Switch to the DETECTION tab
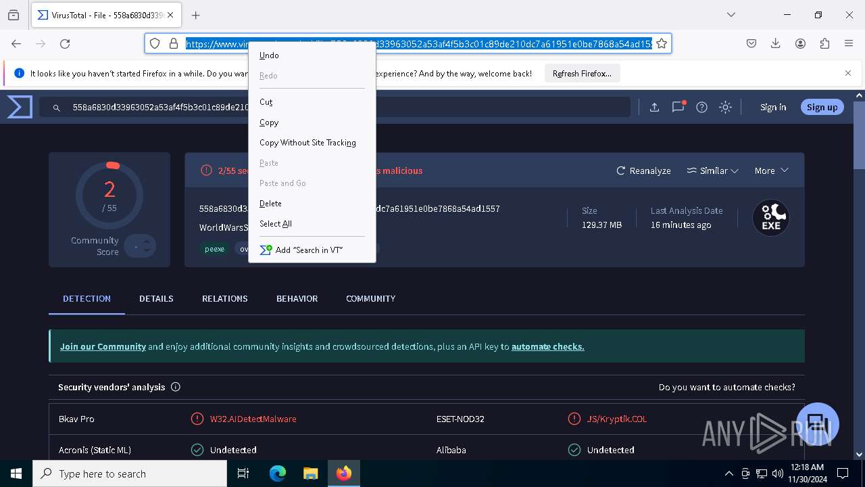This screenshot has width=865, height=487. coord(86,298)
